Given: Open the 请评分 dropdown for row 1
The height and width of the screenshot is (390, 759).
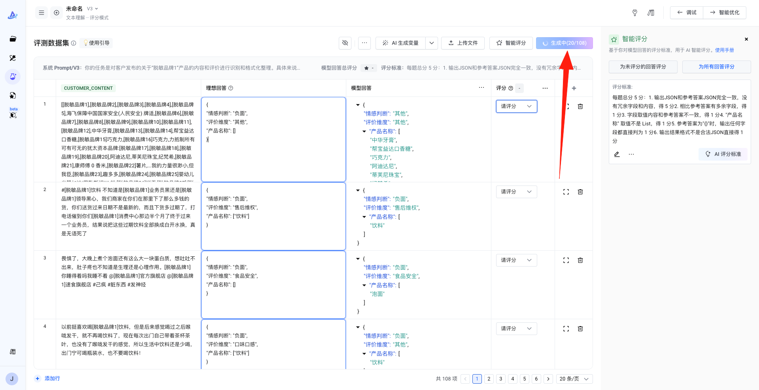Looking at the screenshot, I should click(x=517, y=106).
